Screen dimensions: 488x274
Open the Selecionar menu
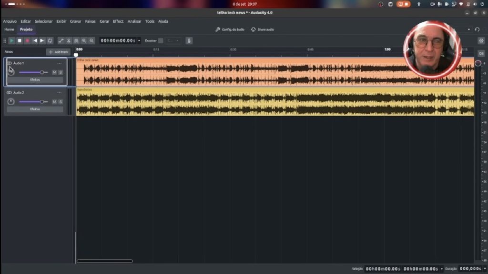tap(43, 21)
